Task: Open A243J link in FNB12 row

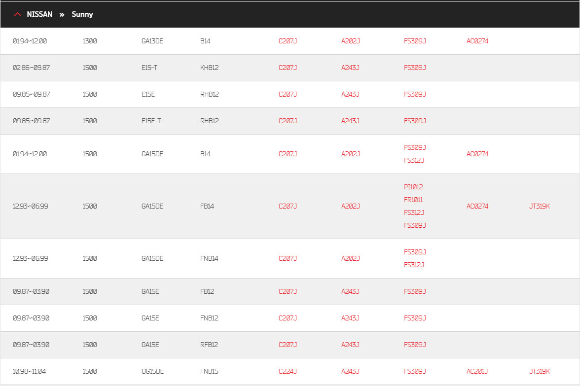Action: (350, 318)
